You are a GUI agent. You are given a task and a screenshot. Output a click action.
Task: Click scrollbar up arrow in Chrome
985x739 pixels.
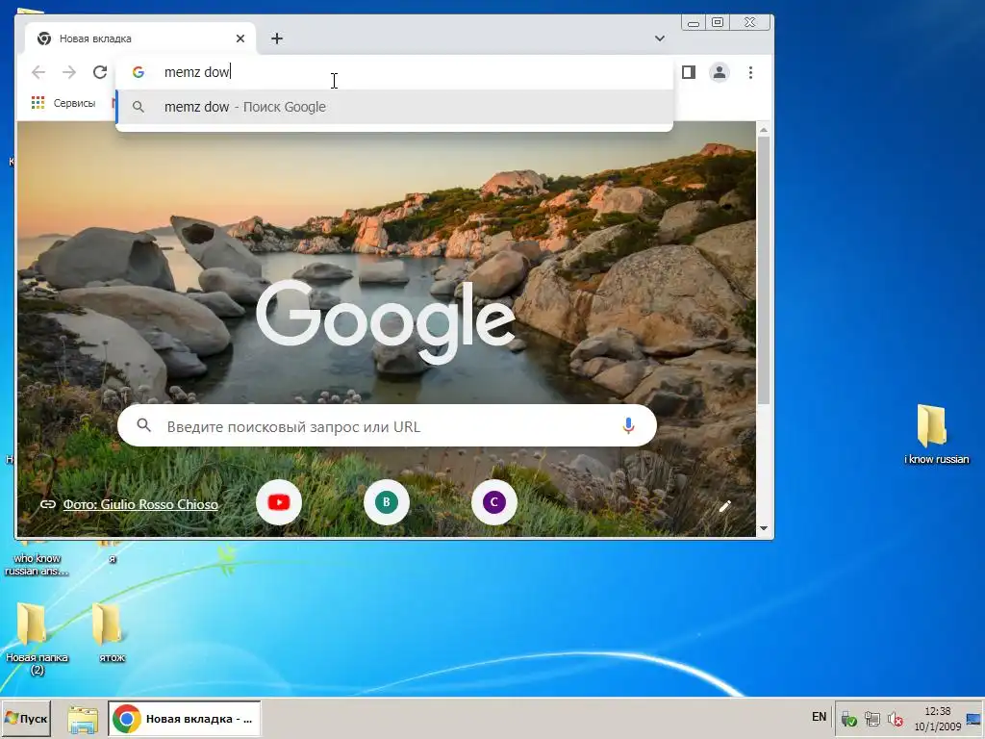tap(763, 130)
